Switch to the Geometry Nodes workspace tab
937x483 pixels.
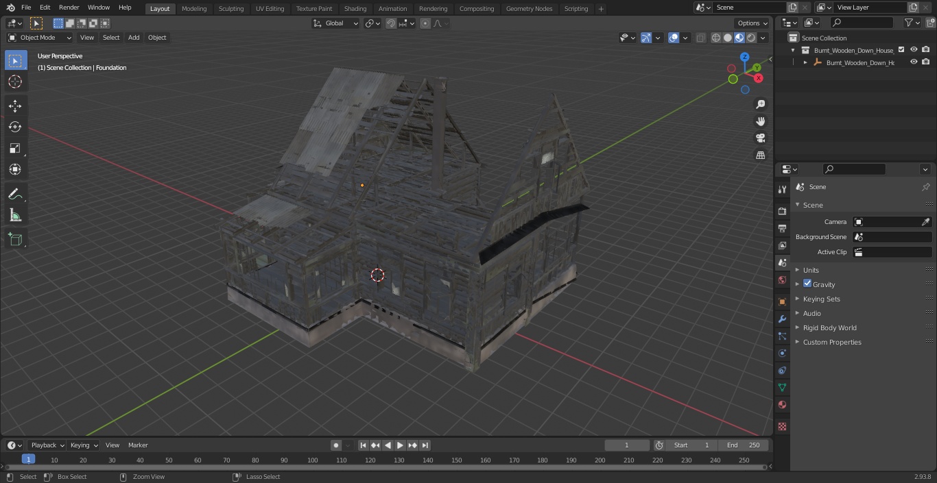pyautogui.click(x=529, y=9)
